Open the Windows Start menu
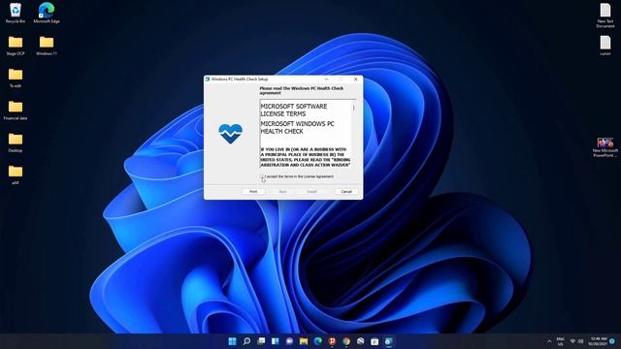 point(233,341)
